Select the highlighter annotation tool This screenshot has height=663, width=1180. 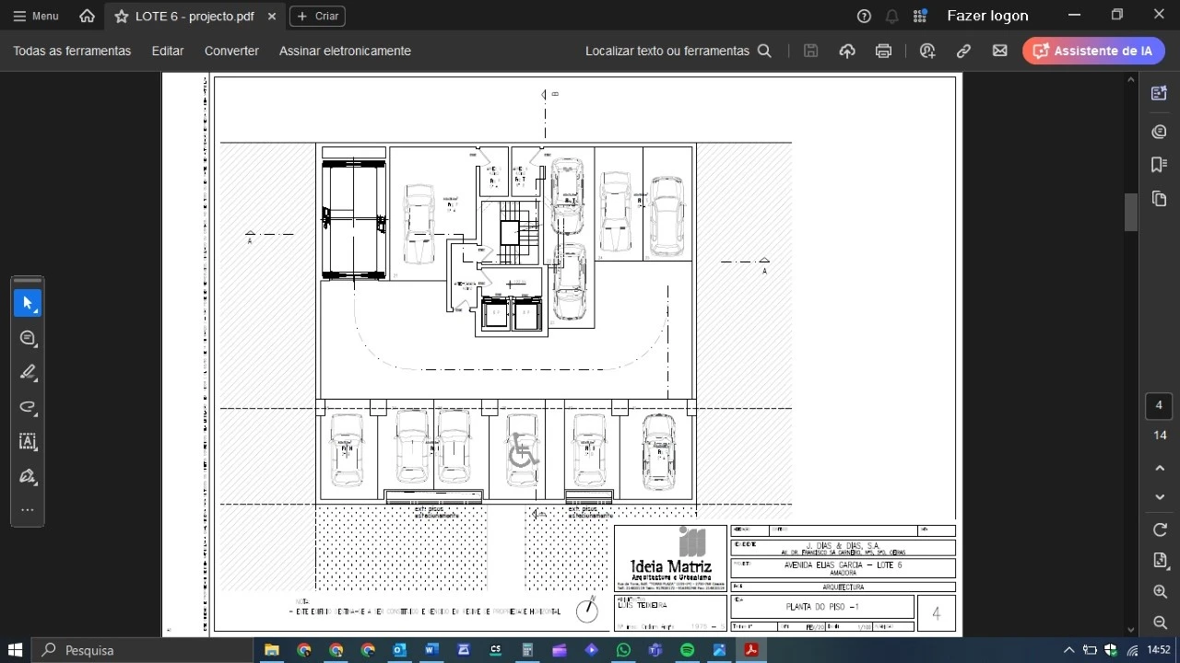(28, 372)
